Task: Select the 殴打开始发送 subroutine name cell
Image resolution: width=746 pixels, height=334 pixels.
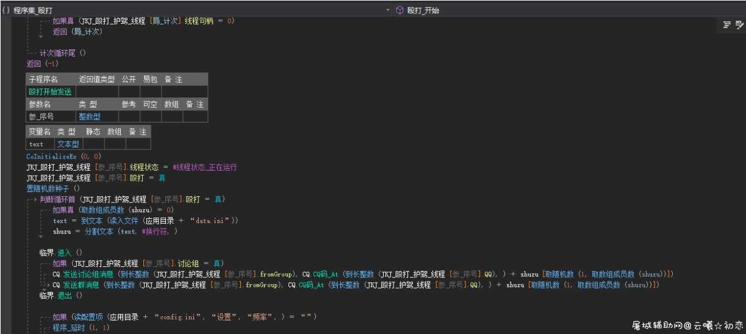Action: pyautogui.click(x=51, y=92)
